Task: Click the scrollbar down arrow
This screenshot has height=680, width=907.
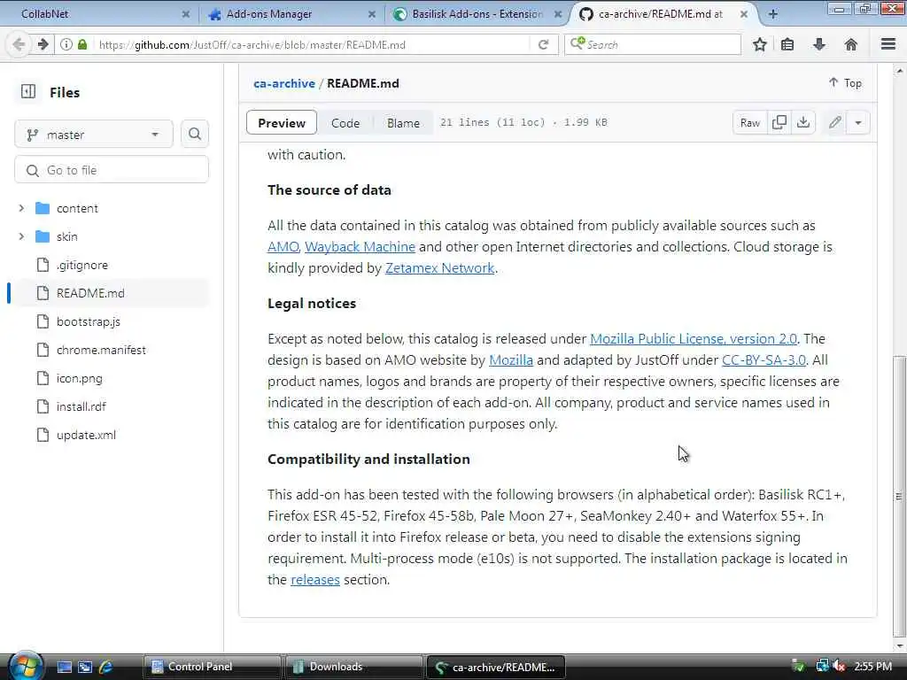Action: tap(899, 645)
